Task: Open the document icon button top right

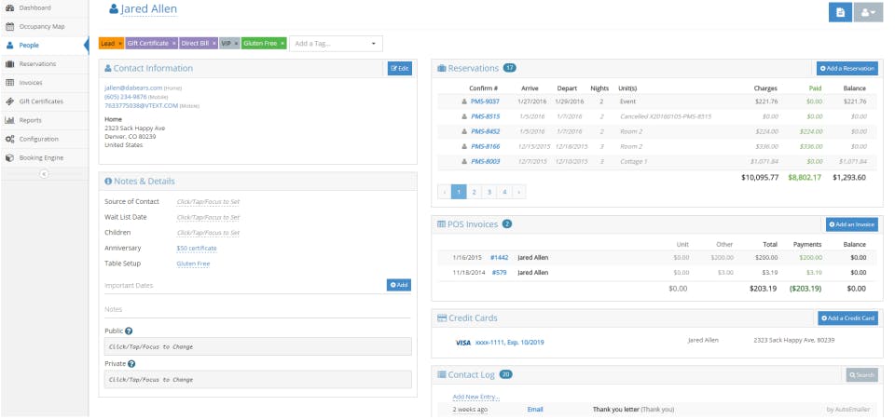Action: point(840,12)
